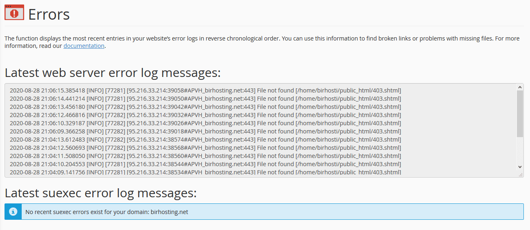Click the log entry timestamped 21:04:10.204553
Viewport: 530px width, 230px height.
tap(205, 164)
